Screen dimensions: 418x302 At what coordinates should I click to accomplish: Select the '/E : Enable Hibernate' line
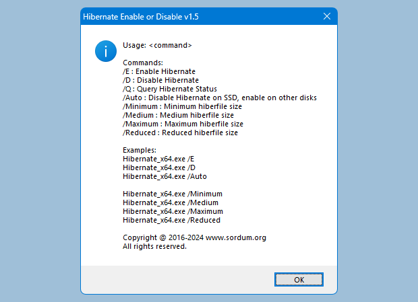[x=159, y=71]
